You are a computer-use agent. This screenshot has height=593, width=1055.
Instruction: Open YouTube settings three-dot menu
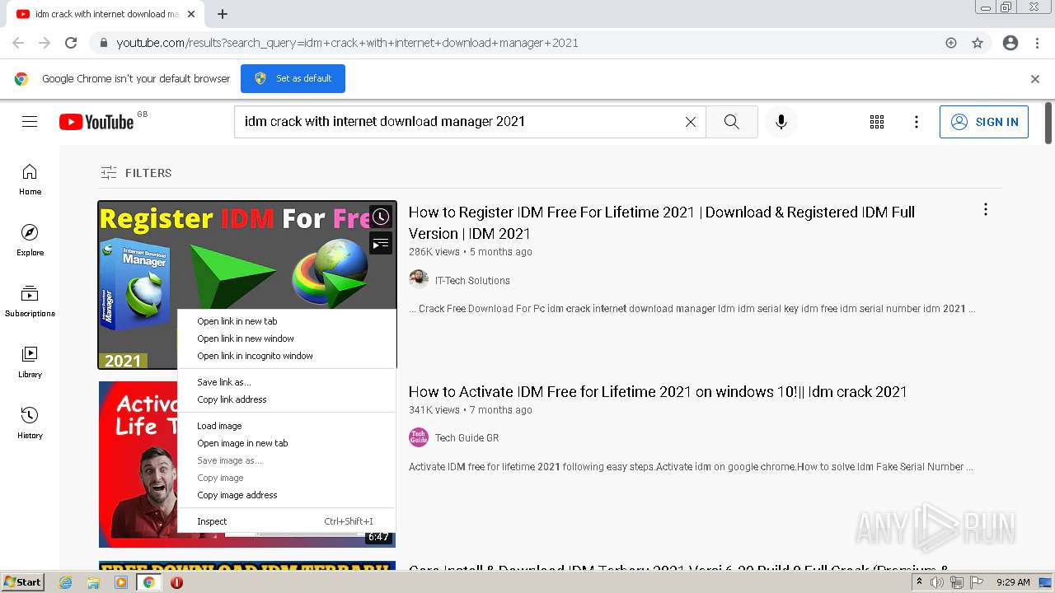pyautogui.click(x=916, y=122)
